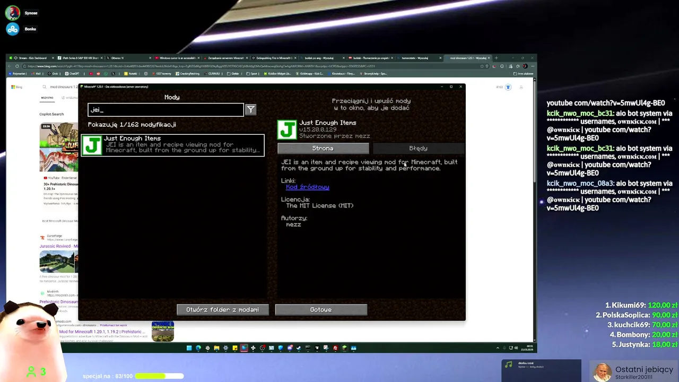Open the Jurassic Revived CurseForge result
This screenshot has width=679, height=382.
pos(58,246)
